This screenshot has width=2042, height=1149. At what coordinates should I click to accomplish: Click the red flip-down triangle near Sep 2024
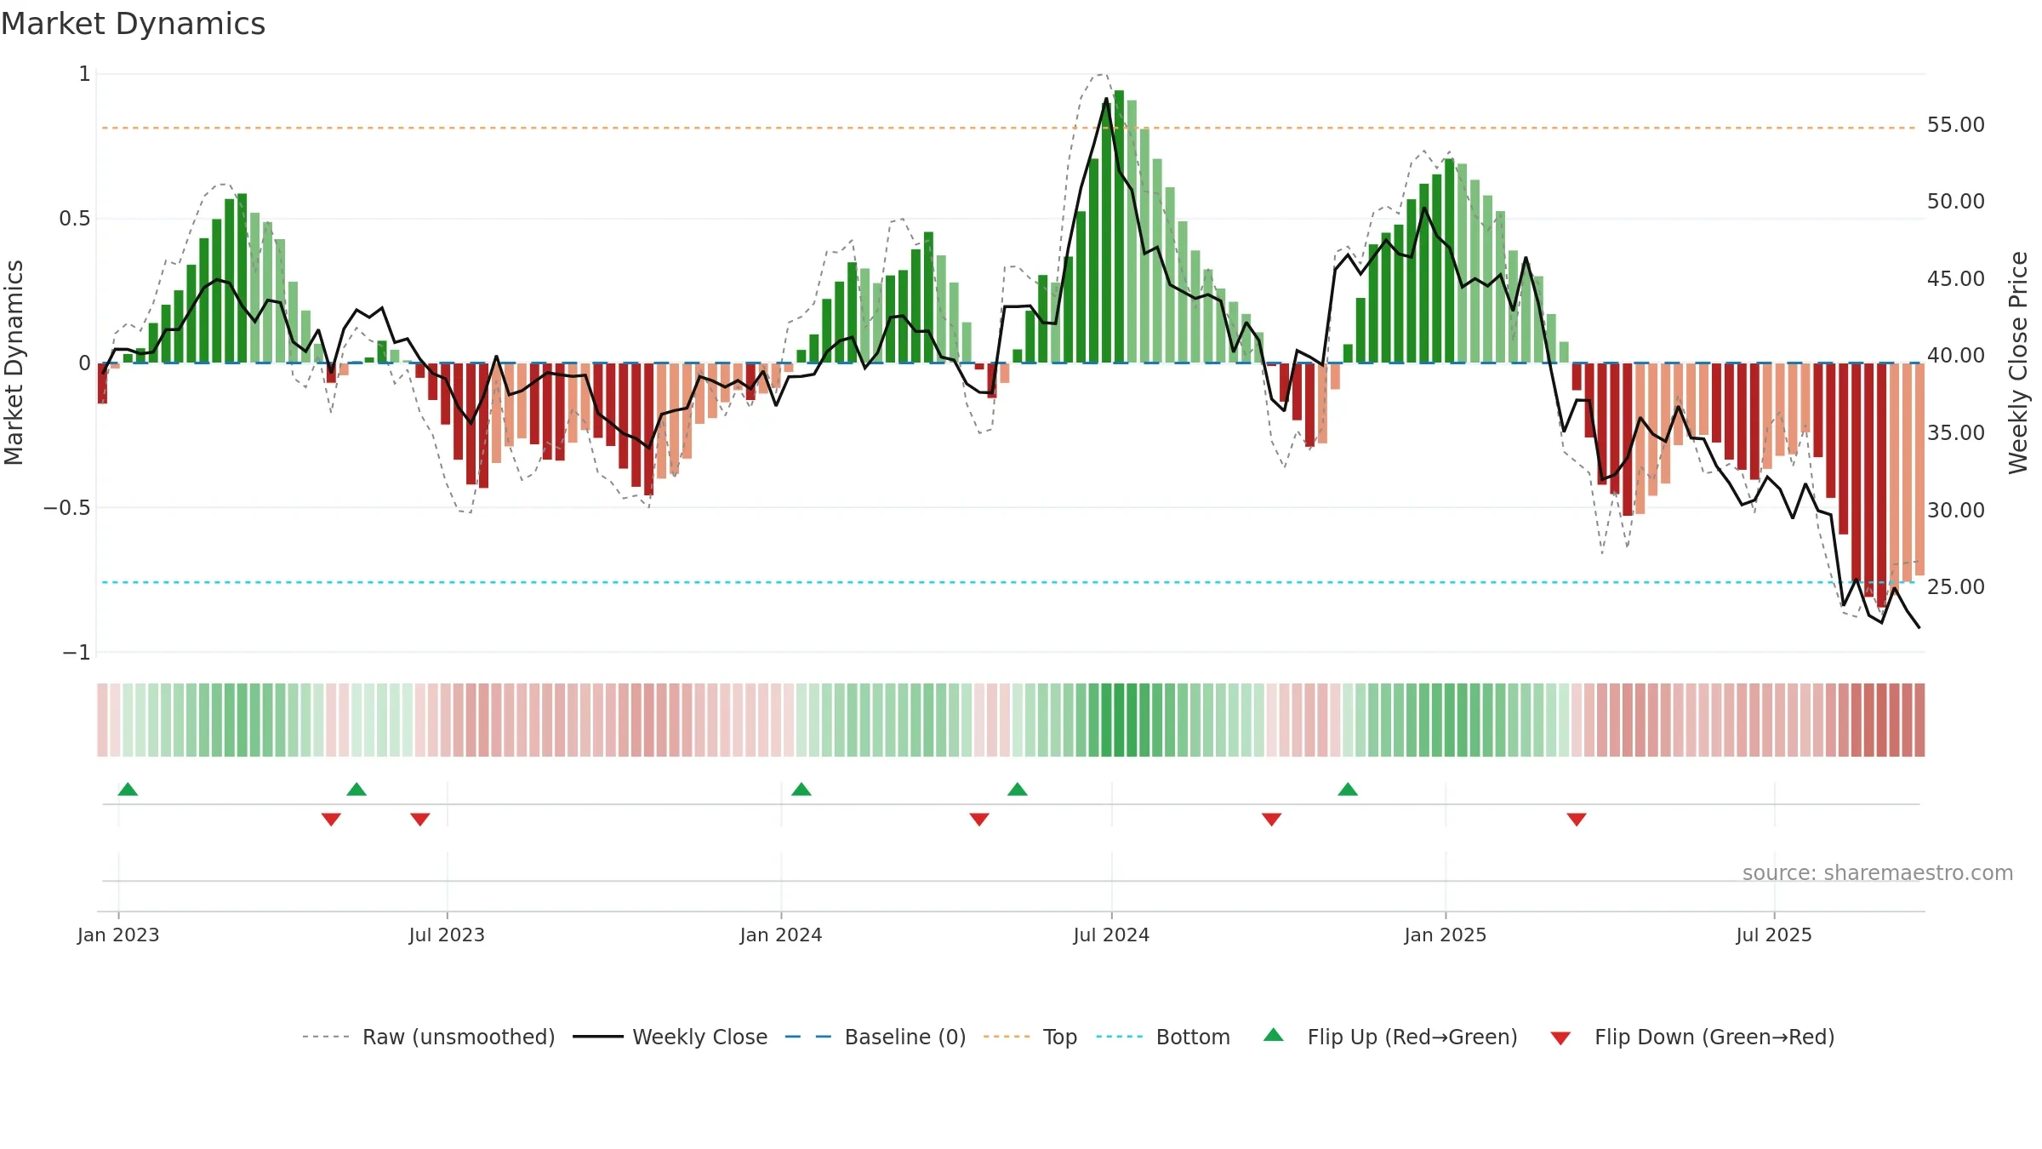click(x=1272, y=819)
